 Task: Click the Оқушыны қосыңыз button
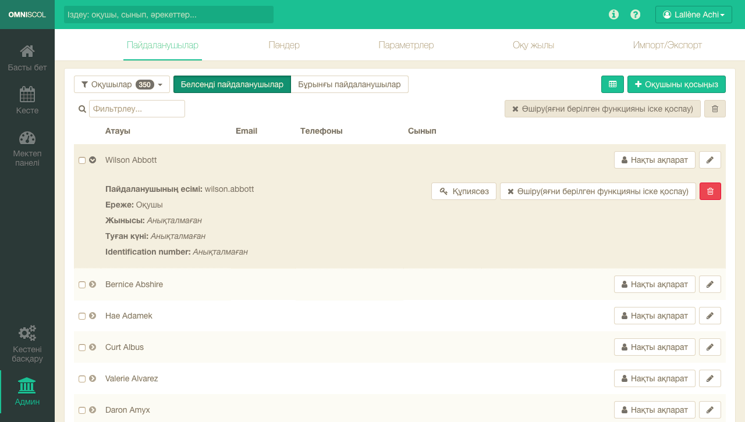coord(676,84)
